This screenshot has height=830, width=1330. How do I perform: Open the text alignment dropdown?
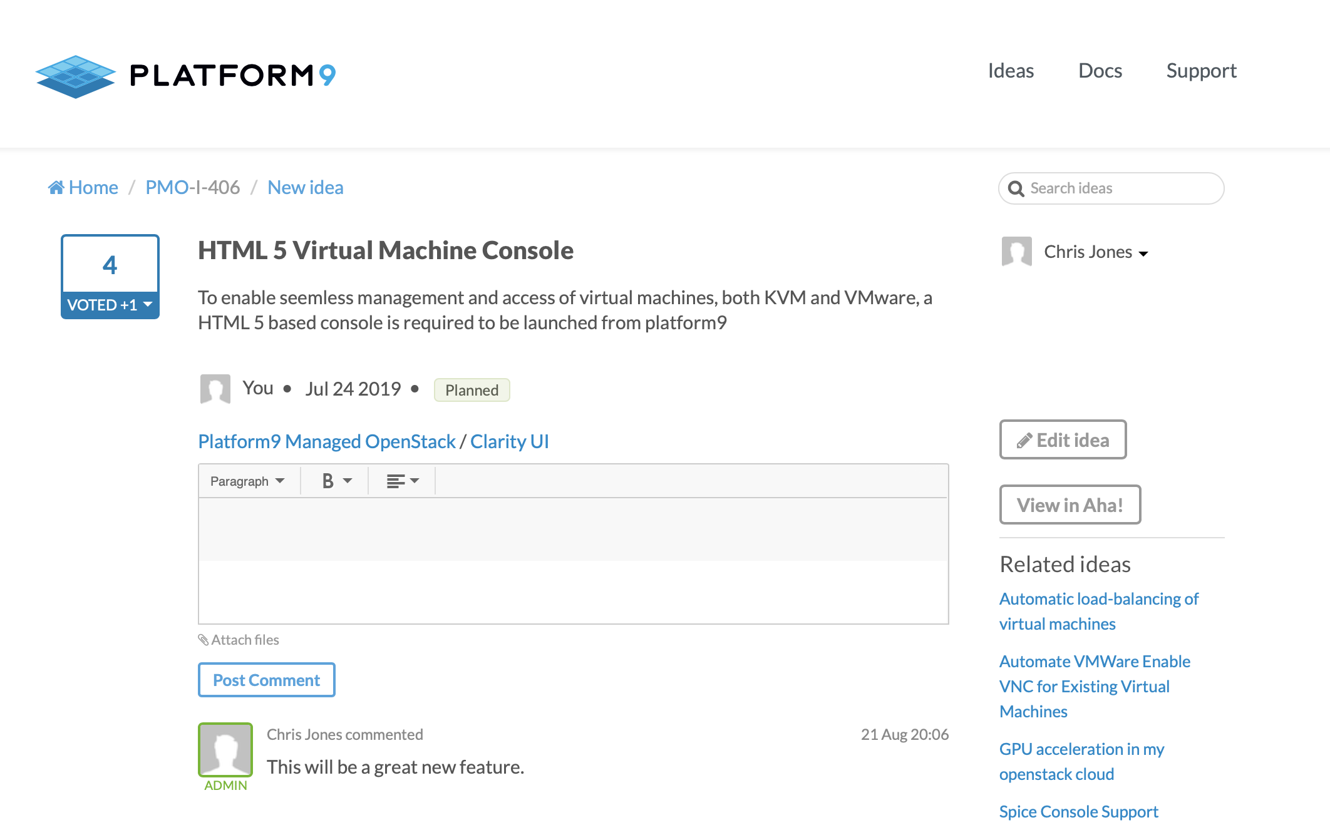click(402, 481)
